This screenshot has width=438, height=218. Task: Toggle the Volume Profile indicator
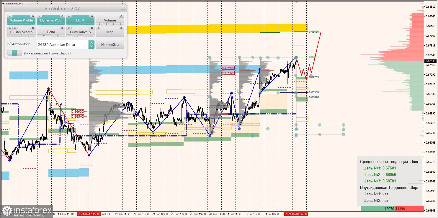(x=21, y=20)
